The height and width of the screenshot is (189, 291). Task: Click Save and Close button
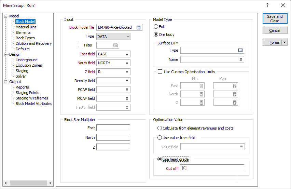tap(275, 18)
